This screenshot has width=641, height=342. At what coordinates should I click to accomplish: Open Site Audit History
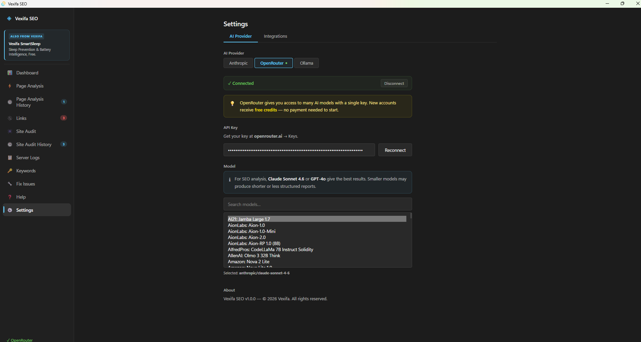tap(37, 144)
